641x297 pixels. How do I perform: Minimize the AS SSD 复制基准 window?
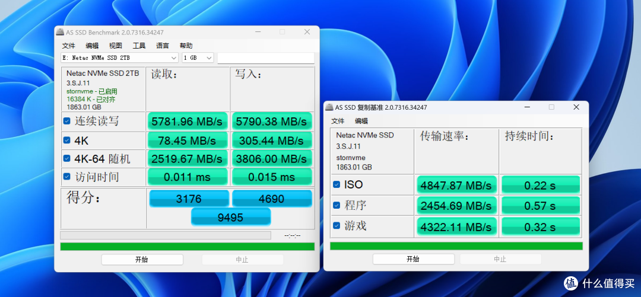528,107
